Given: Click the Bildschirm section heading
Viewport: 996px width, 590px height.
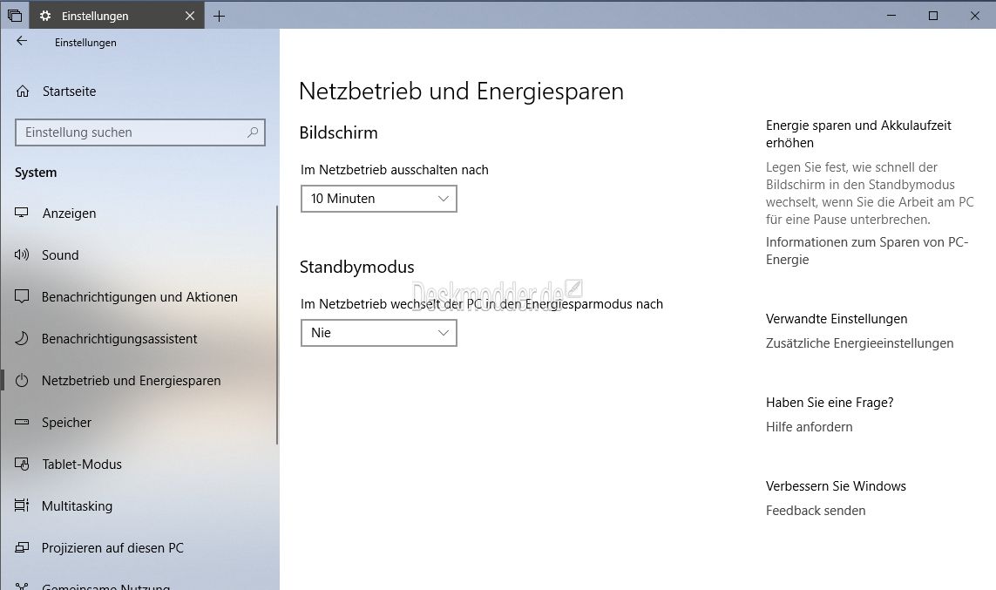Looking at the screenshot, I should (x=339, y=132).
